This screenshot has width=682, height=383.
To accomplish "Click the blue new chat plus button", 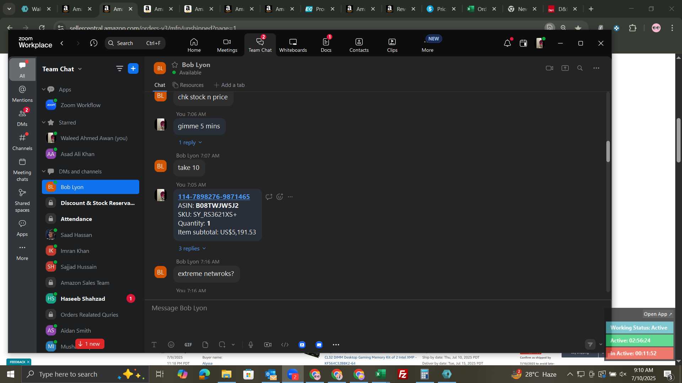I will pos(133,68).
